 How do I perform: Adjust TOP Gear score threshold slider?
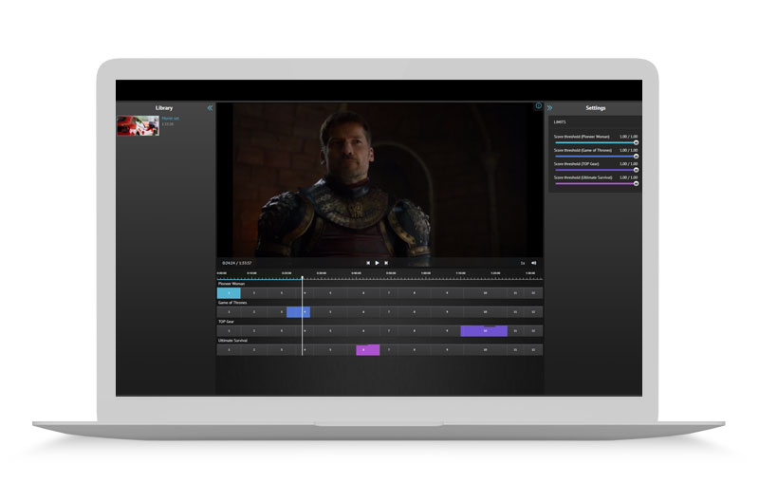596,170
